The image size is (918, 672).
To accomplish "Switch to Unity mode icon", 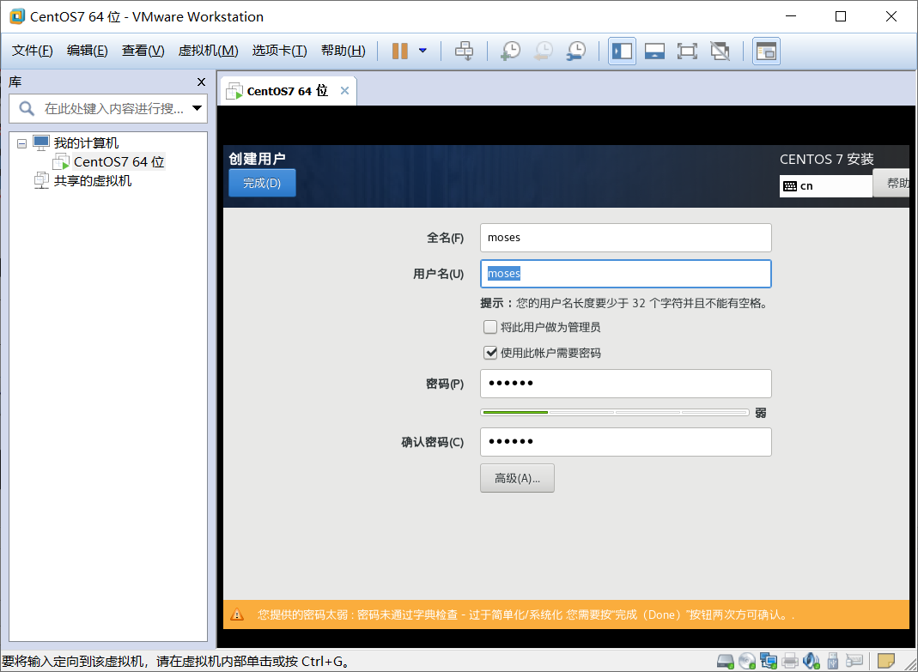I will click(720, 51).
